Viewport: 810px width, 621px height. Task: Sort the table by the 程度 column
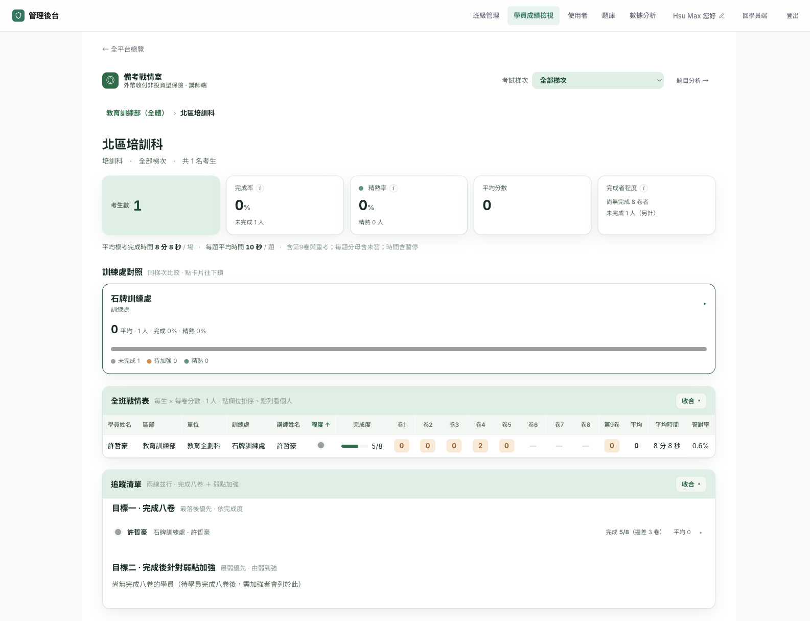click(320, 425)
